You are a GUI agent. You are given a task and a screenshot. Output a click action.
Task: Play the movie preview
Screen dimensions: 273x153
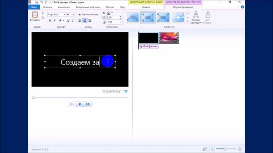point(80,104)
